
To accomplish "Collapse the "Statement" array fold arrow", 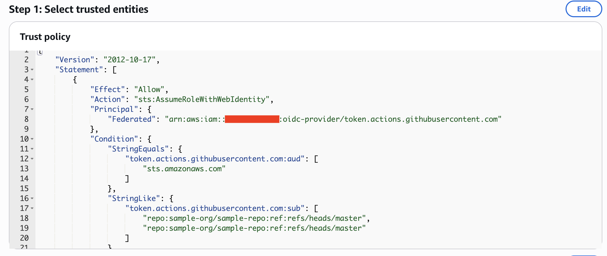I will point(32,70).
